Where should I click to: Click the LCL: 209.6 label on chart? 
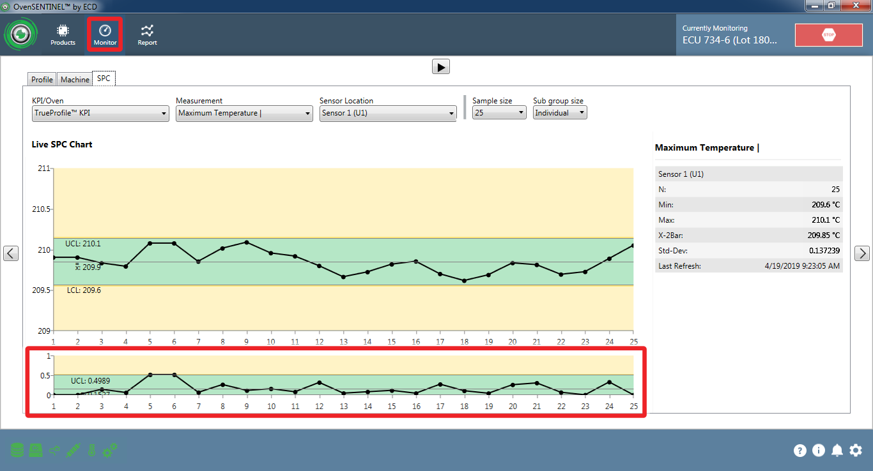click(84, 290)
